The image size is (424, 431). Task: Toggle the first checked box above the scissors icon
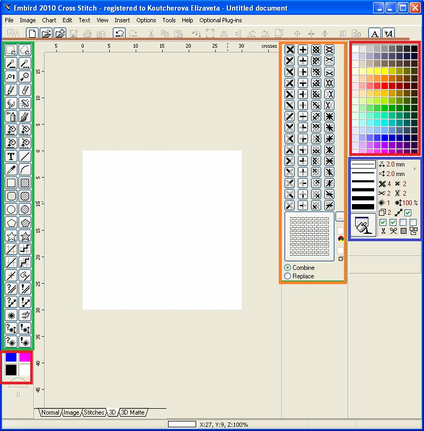point(383,222)
